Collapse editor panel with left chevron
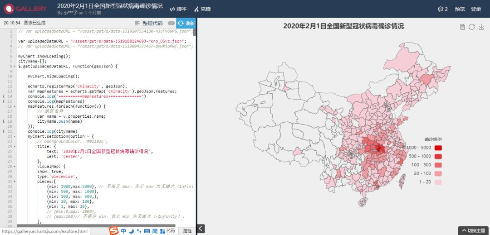Screen dimensions: 490x235 point(201,229)
